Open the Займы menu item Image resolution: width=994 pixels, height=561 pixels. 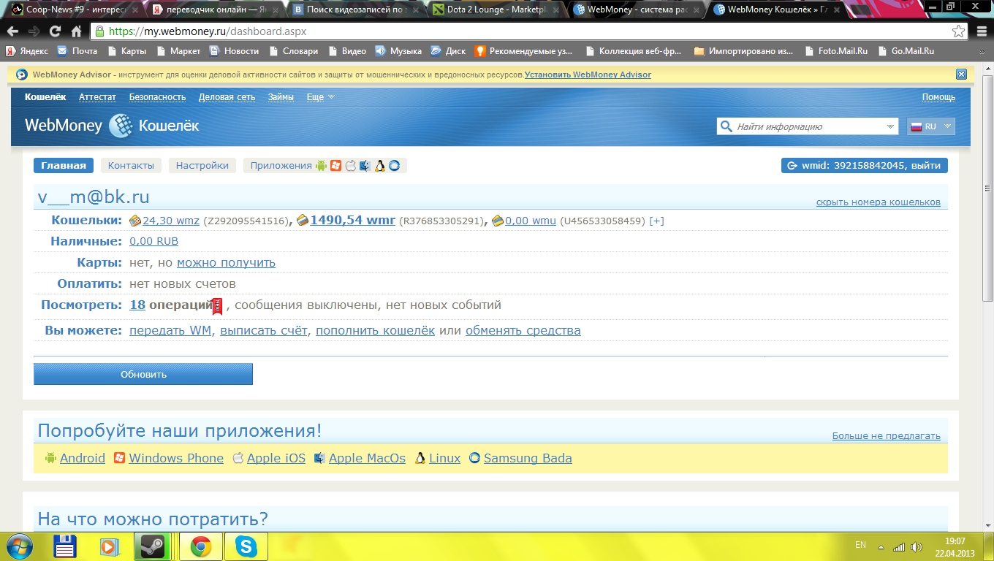(281, 96)
